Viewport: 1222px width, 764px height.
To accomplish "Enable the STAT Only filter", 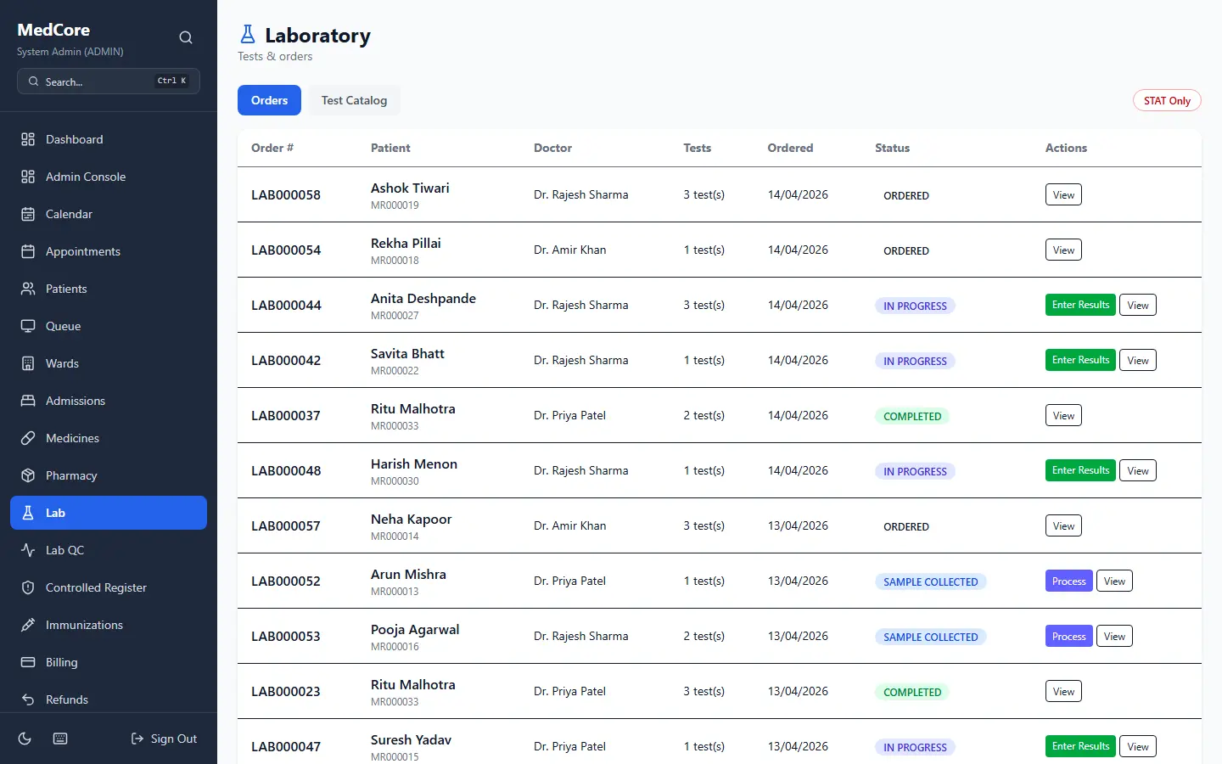I will (x=1167, y=100).
